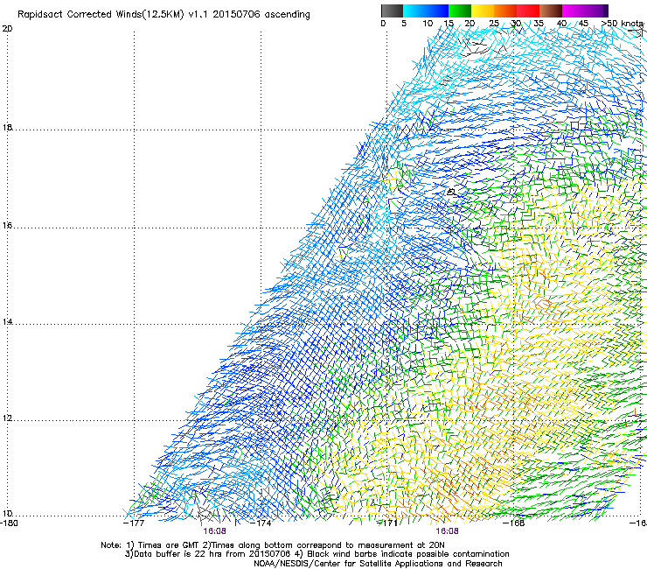The height and width of the screenshot is (569, 647).
Task: Click longitude label '-180' on the bottom axis
Action: click(9, 523)
